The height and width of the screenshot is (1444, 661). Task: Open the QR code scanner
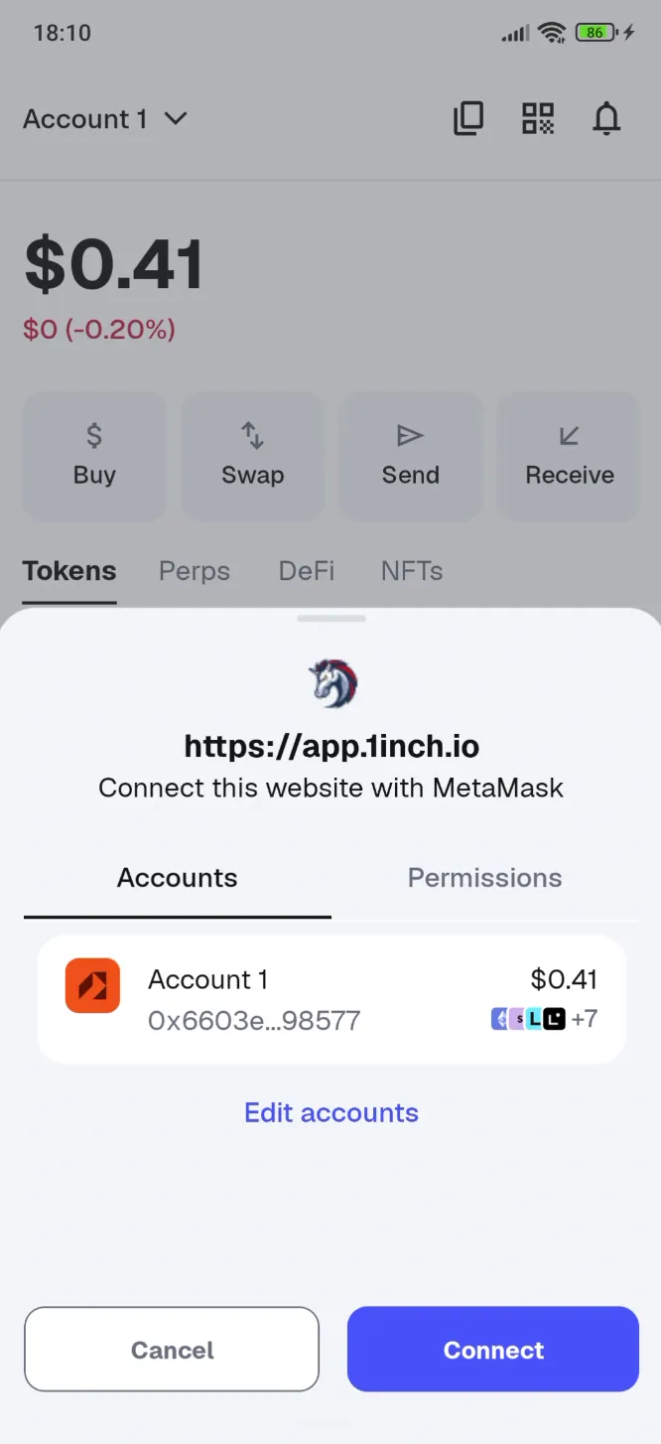click(x=537, y=118)
